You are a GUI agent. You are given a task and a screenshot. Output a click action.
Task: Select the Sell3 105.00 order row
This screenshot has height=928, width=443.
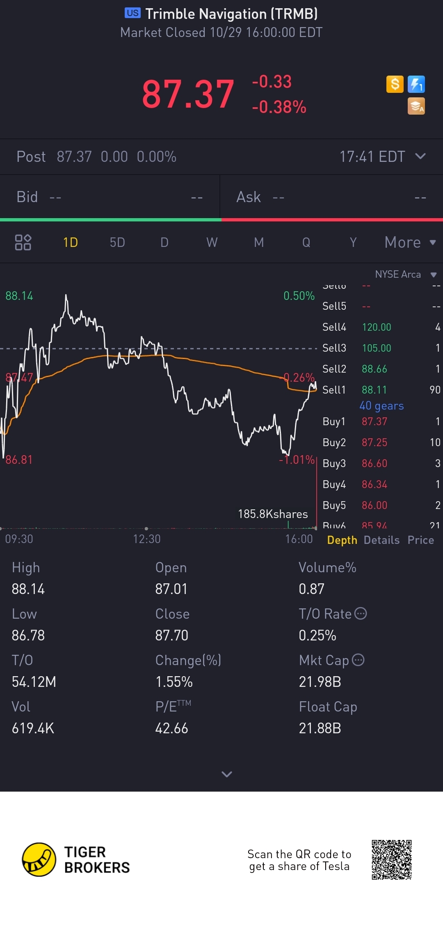pyautogui.click(x=381, y=348)
